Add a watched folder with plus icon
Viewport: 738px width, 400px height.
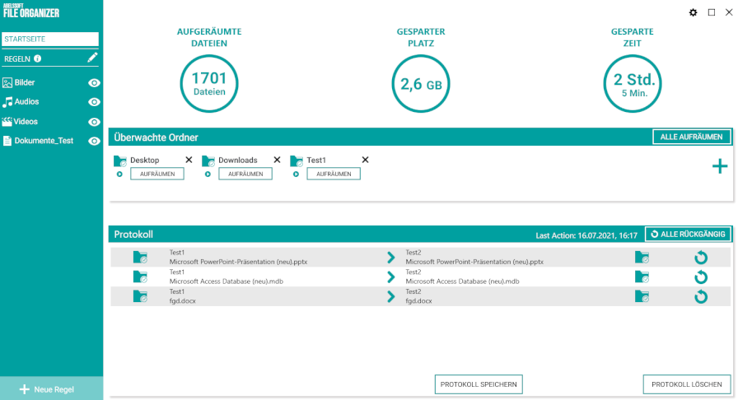[x=720, y=166]
